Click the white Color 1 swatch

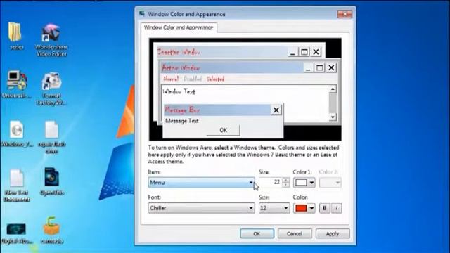(302, 183)
